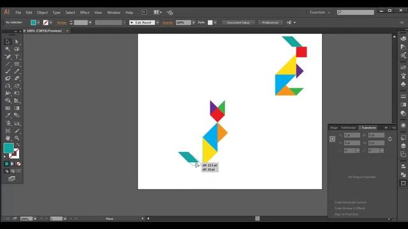This screenshot has width=408, height=229.
Task: Open the stroke weight dropdown
Action: click(90, 23)
